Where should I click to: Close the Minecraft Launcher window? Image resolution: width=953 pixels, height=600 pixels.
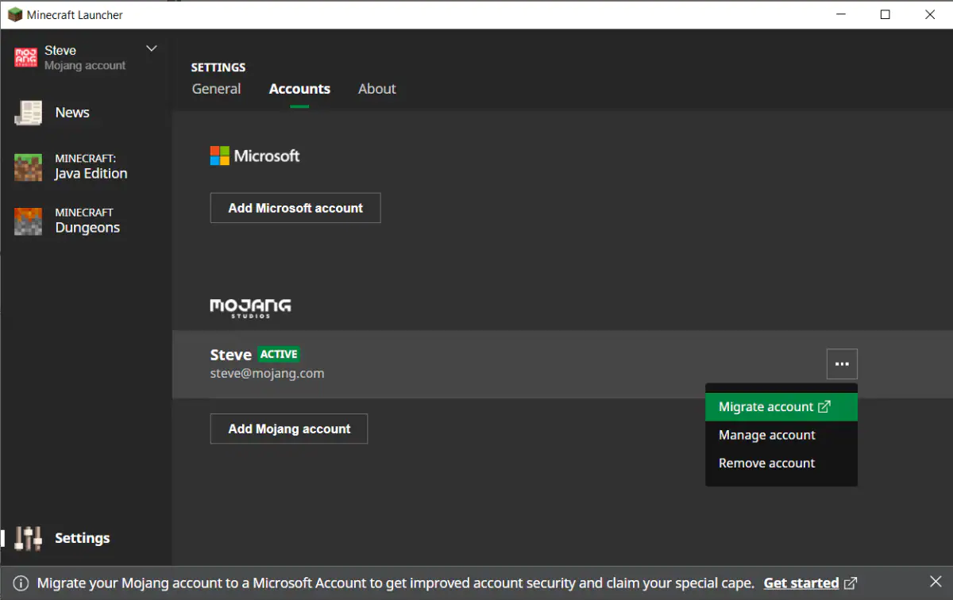(x=930, y=14)
